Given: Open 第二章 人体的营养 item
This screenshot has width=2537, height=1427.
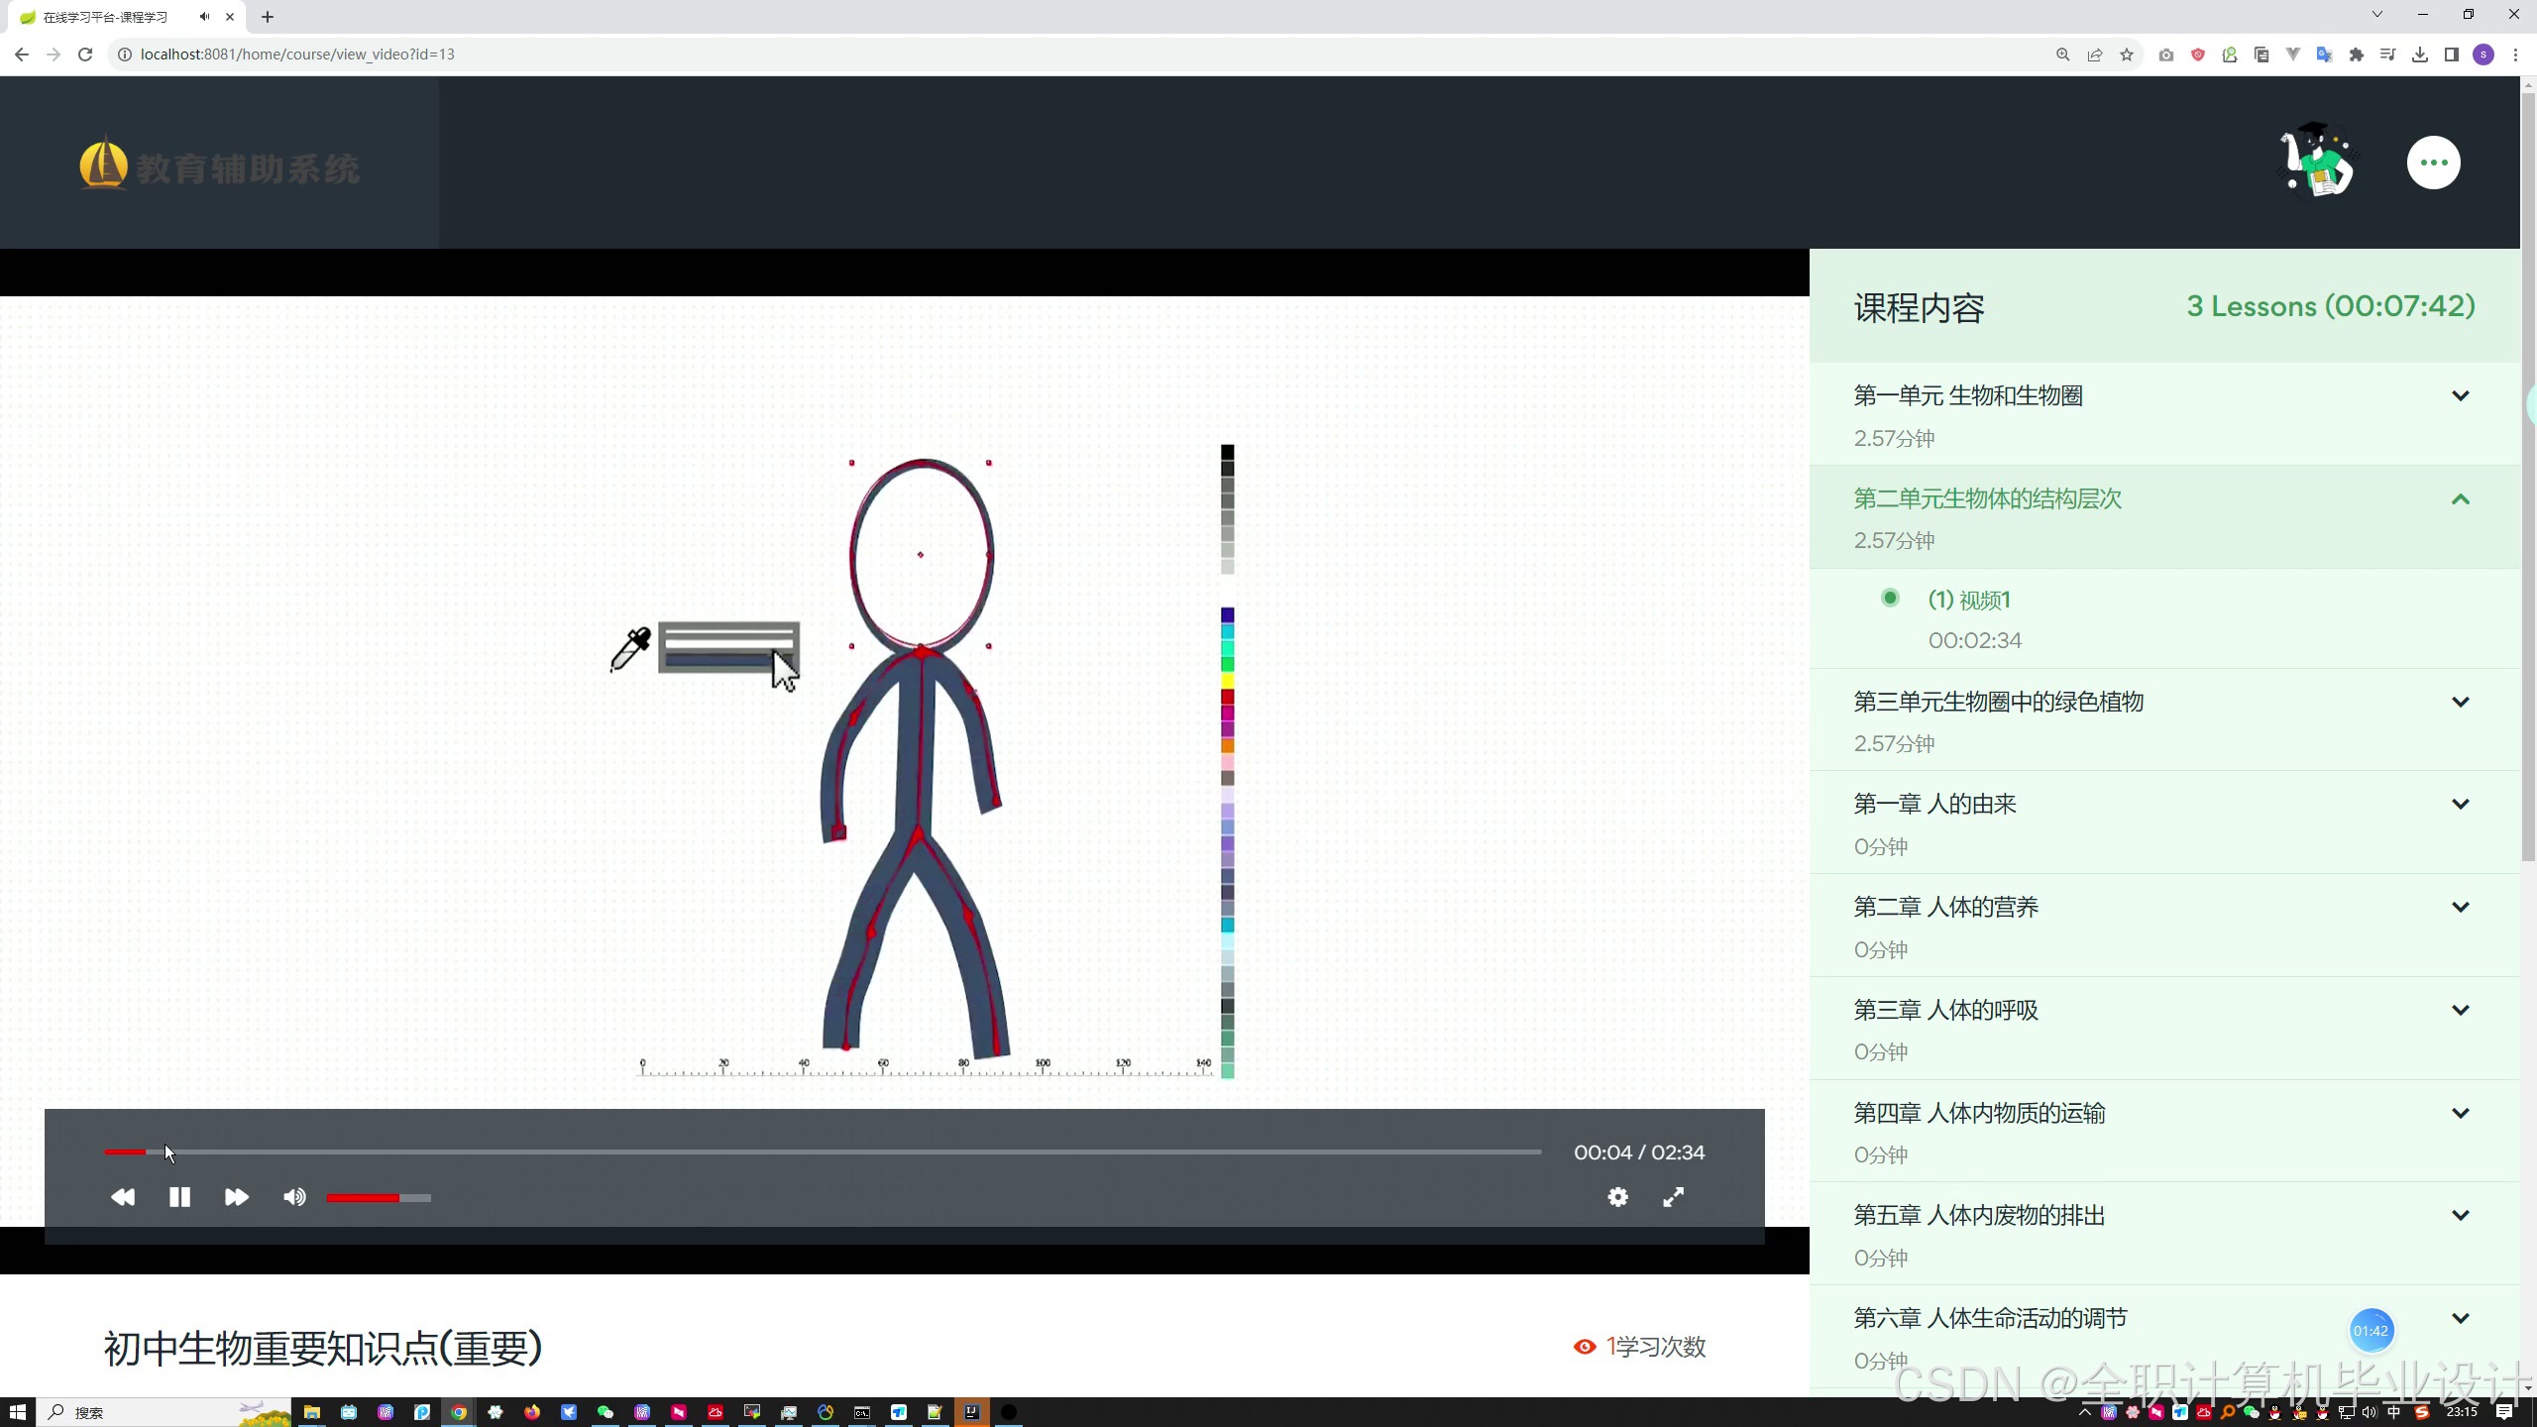Looking at the screenshot, I should point(1945,907).
